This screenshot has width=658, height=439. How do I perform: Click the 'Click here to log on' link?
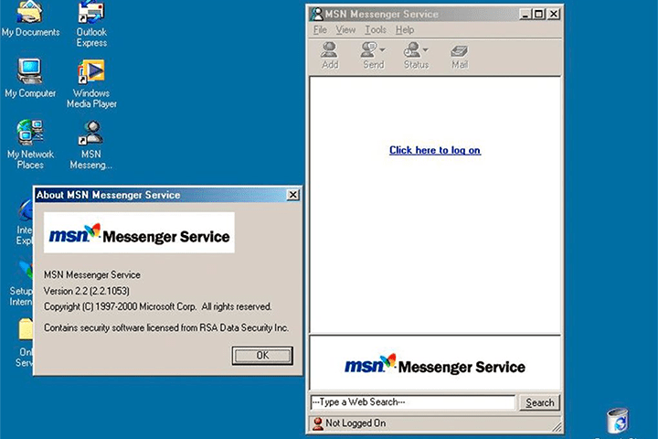[435, 150]
